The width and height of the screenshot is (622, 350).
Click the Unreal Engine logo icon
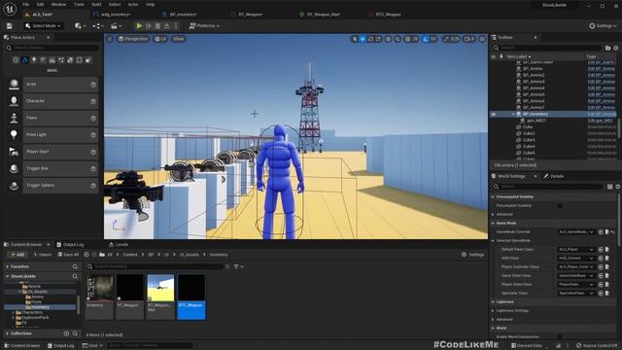[x=10, y=9]
